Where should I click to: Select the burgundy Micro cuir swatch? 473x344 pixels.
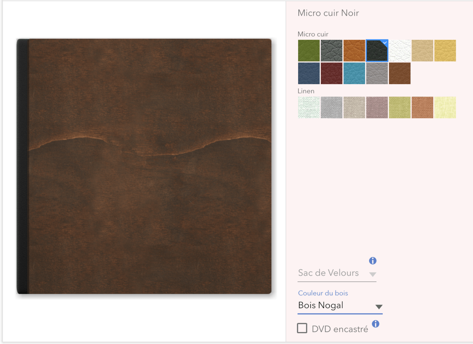click(x=331, y=73)
